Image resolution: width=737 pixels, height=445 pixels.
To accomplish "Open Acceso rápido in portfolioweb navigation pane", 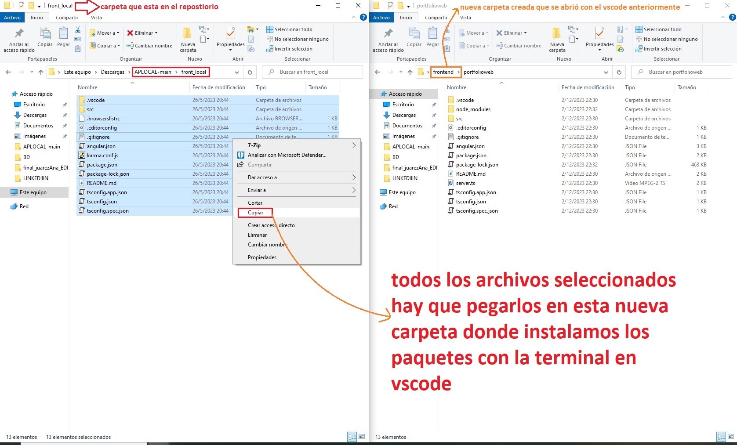I will pyautogui.click(x=405, y=94).
